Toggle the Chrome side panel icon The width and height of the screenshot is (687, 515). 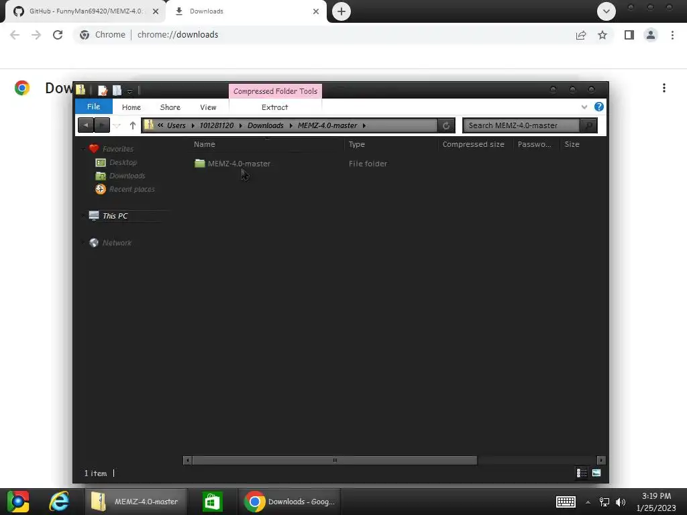[x=629, y=35]
